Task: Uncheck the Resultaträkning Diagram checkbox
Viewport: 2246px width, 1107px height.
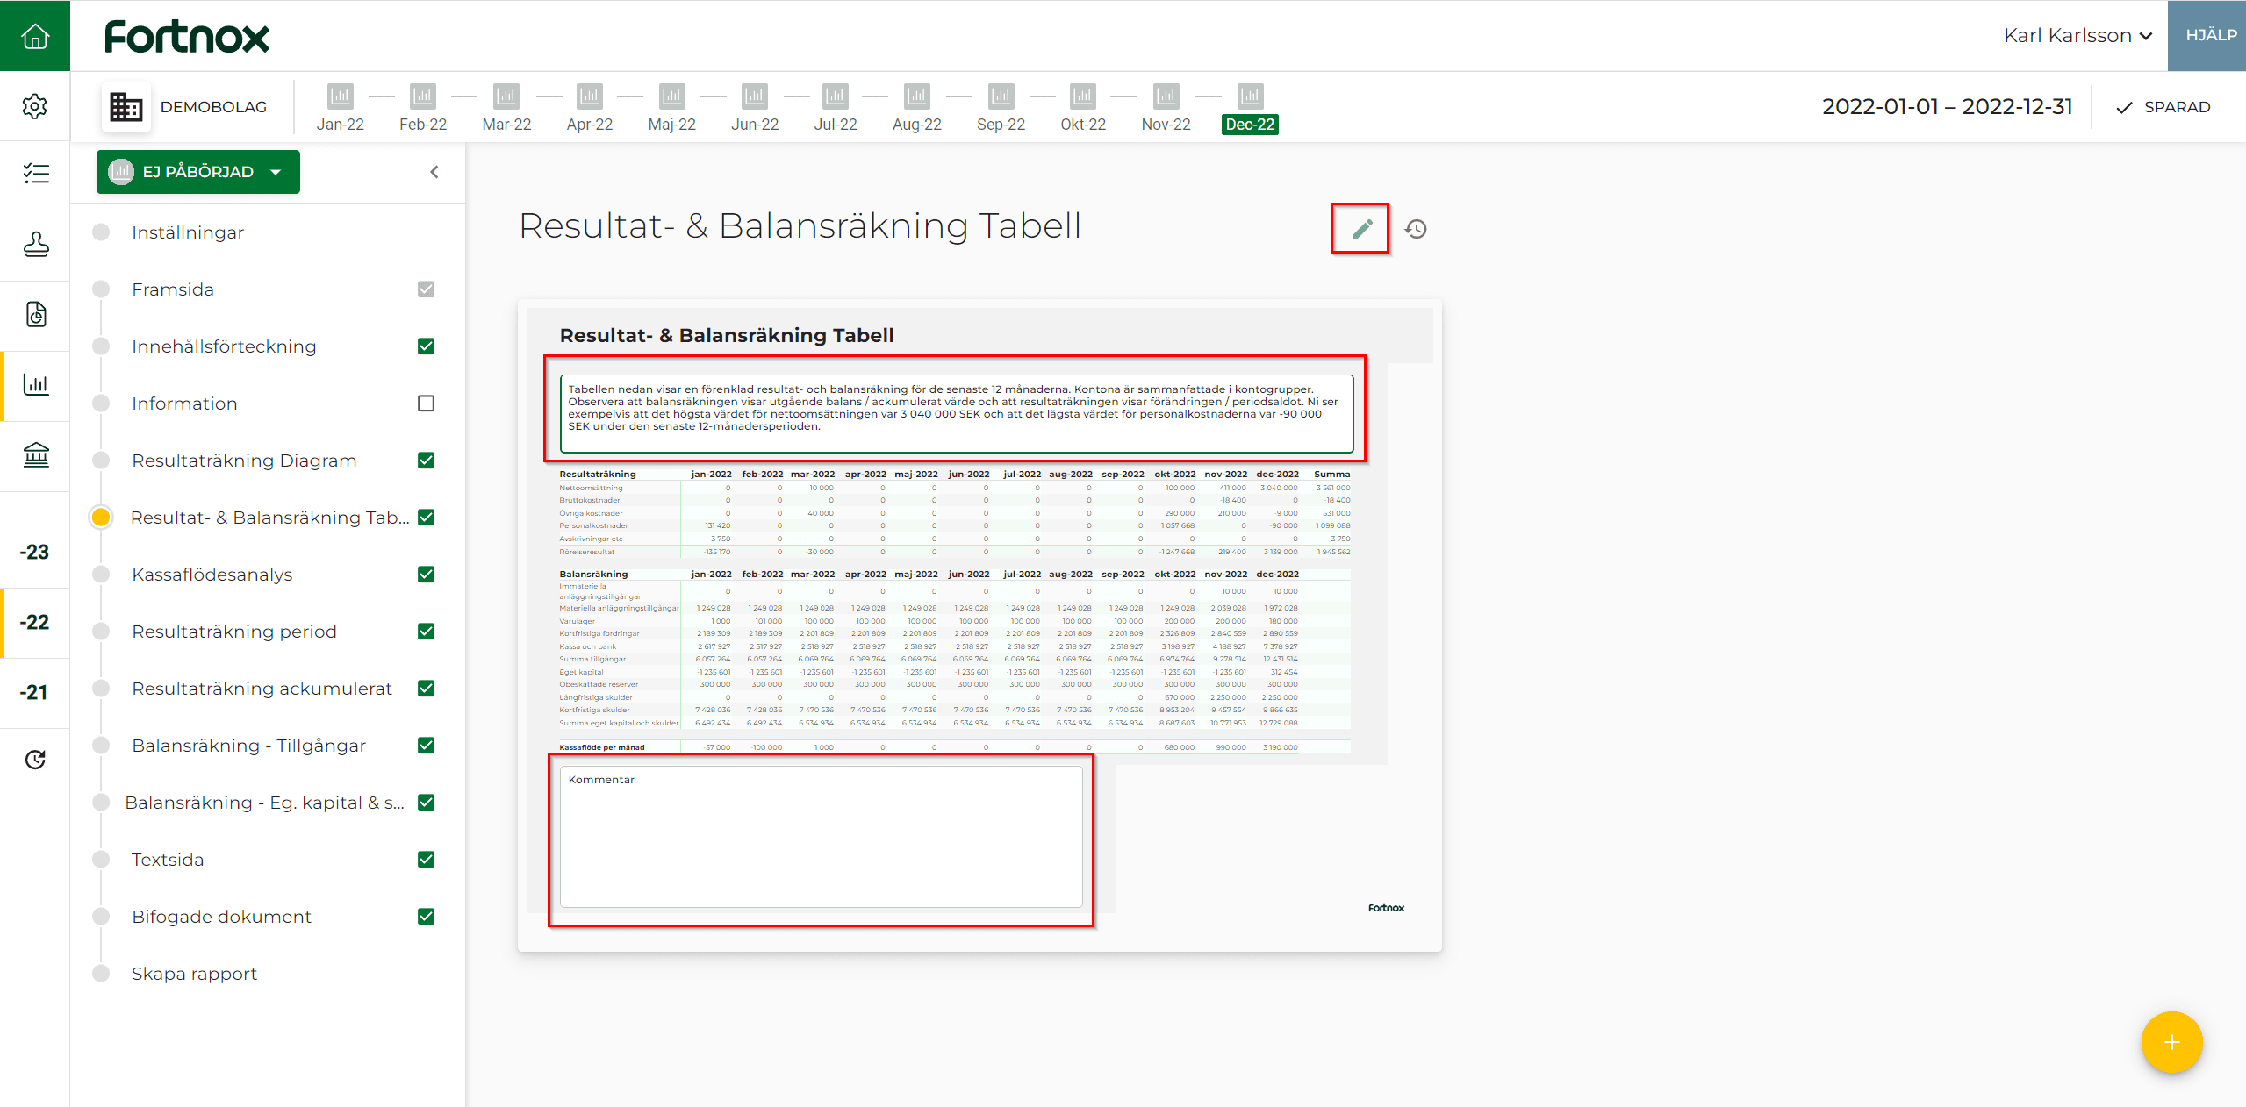Action: [x=427, y=461]
